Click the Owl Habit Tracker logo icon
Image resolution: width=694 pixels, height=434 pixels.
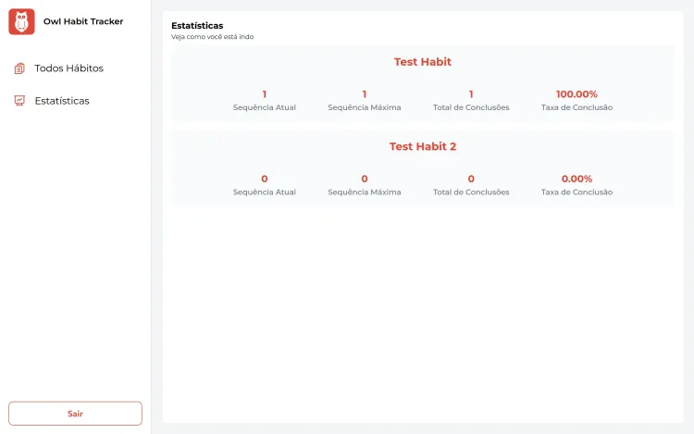(x=21, y=21)
